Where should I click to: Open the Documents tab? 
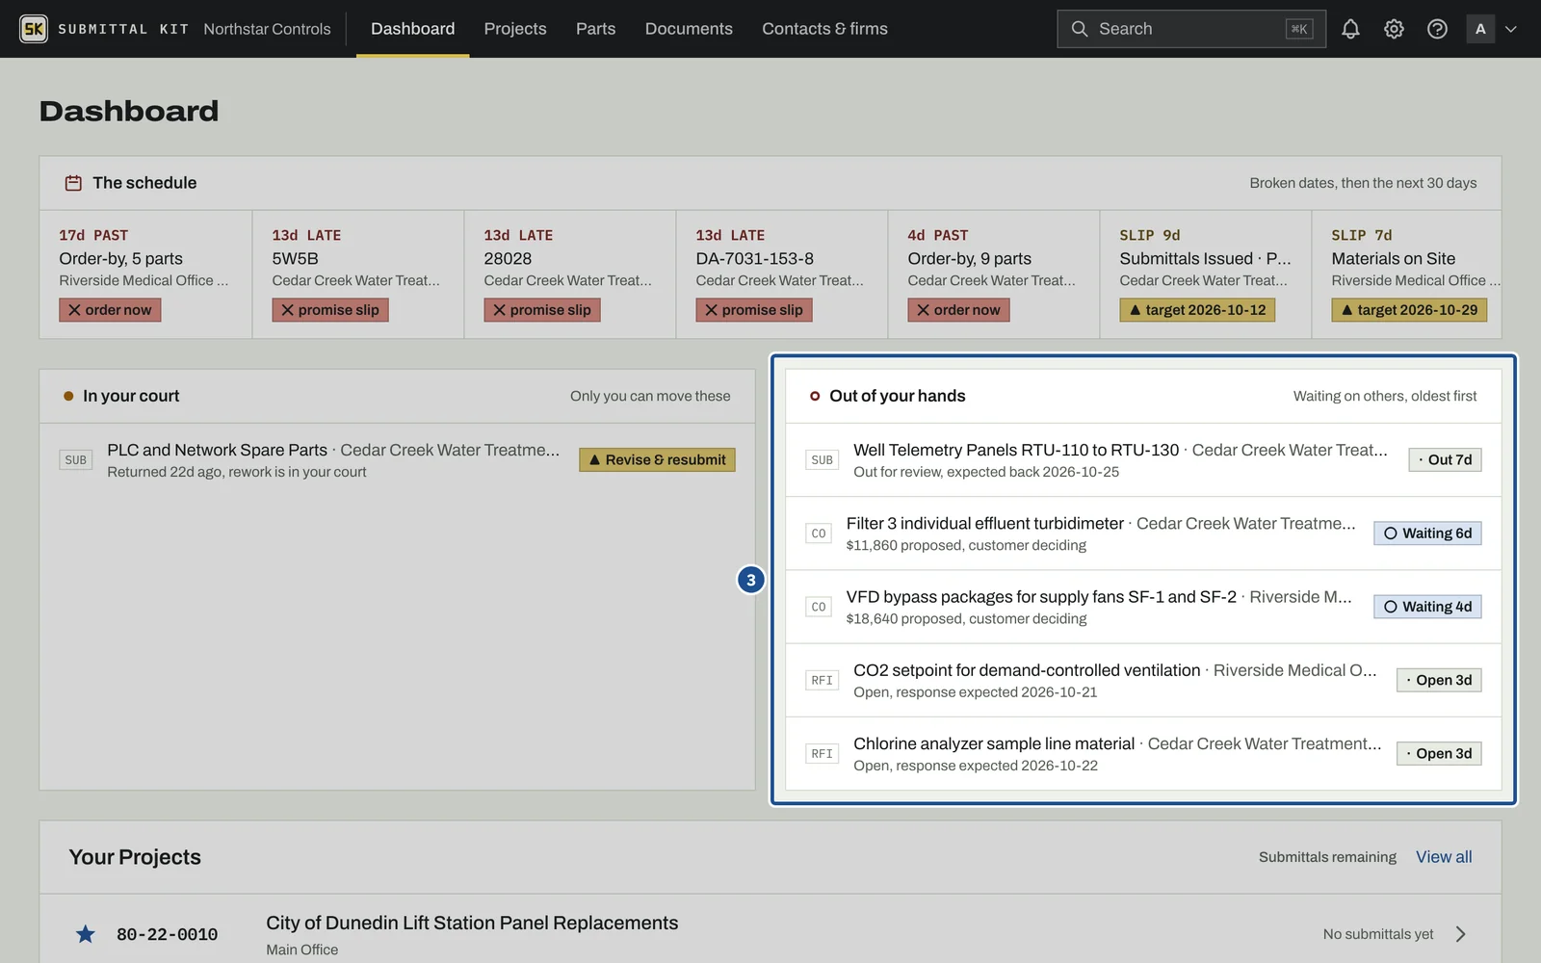click(x=689, y=29)
